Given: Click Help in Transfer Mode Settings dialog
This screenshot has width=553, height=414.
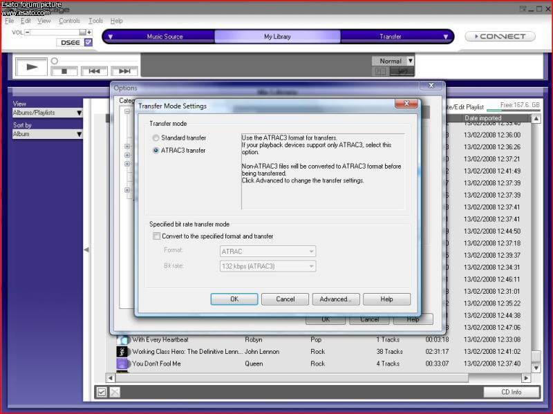Looking at the screenshot, I should click(386, 299).
